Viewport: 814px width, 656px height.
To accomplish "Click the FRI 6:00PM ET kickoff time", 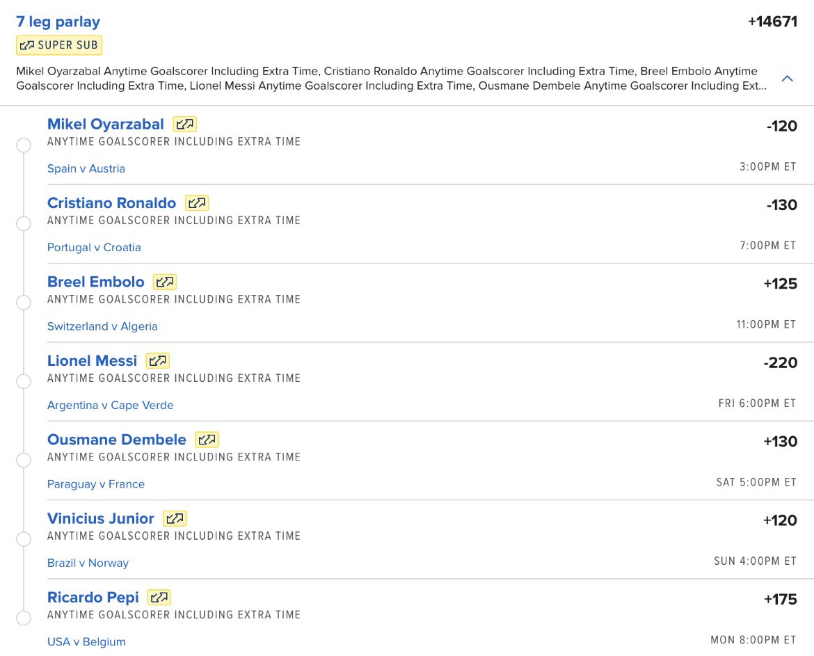I will [758, 403].
